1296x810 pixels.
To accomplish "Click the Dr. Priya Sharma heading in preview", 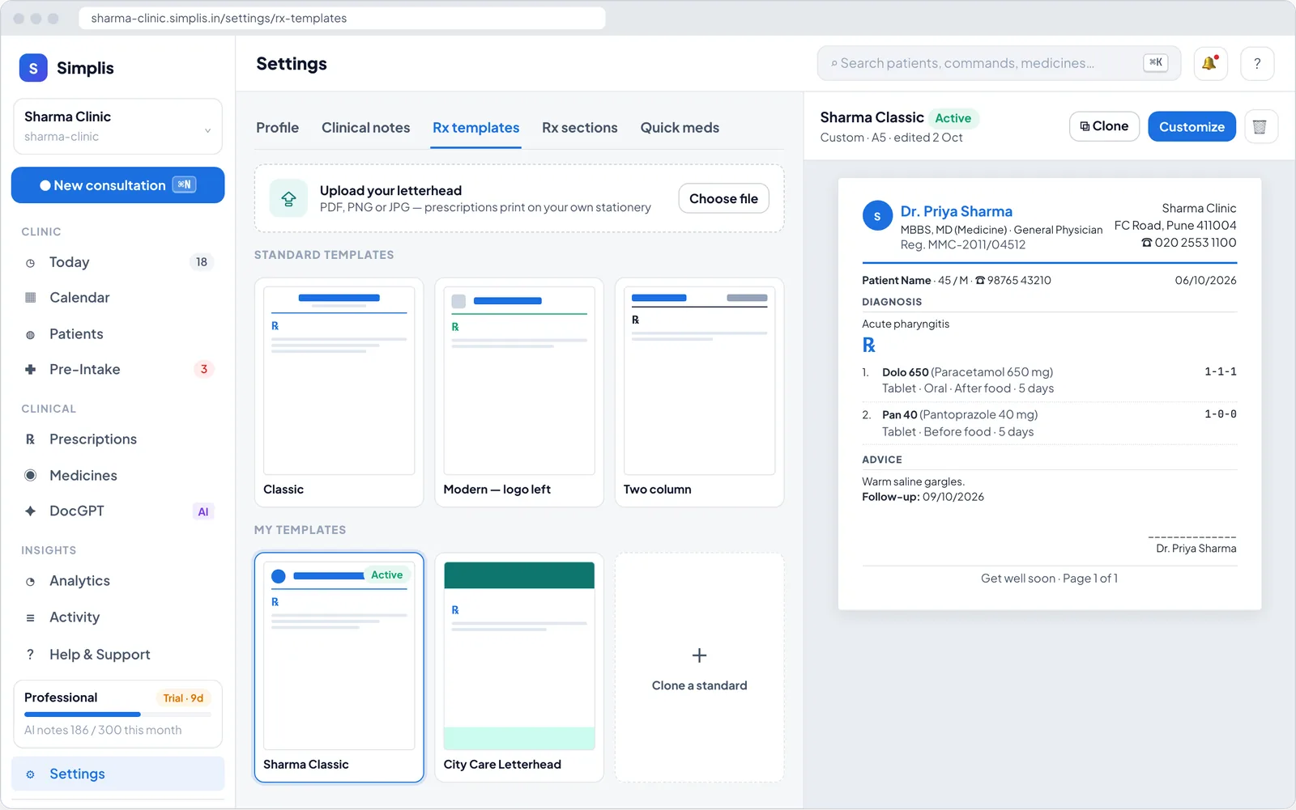I will (957, 211).
